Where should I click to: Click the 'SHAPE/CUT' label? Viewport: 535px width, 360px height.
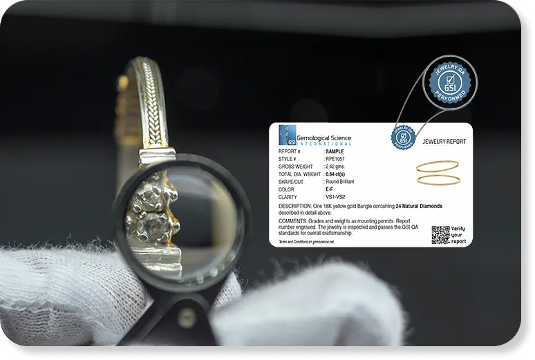tap(291, 182)
